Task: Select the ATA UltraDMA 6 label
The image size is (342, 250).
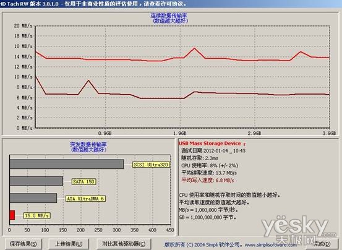Action: 85,199
